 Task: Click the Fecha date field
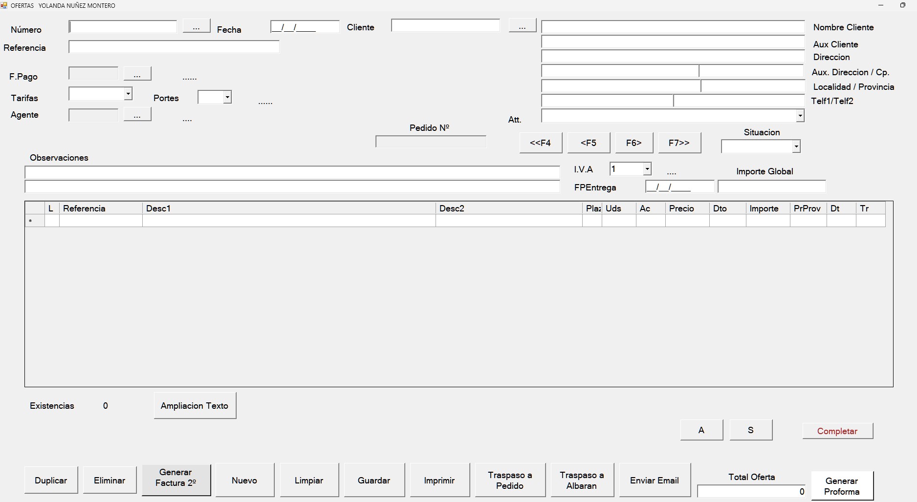(305, 27)
